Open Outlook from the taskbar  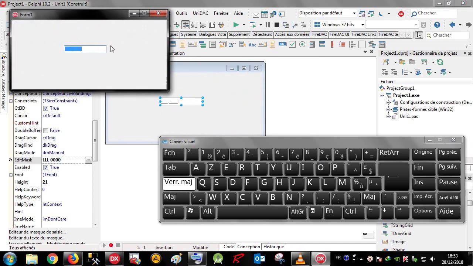(x=259, y=259)
